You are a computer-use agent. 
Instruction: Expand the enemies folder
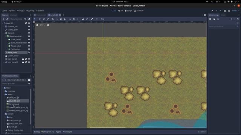pyautogui.click(x=4, y=91)
